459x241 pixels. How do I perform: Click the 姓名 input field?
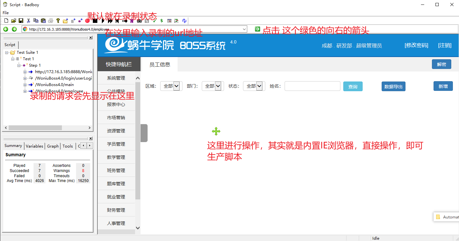pyautogui.click(x=312, y=86)
